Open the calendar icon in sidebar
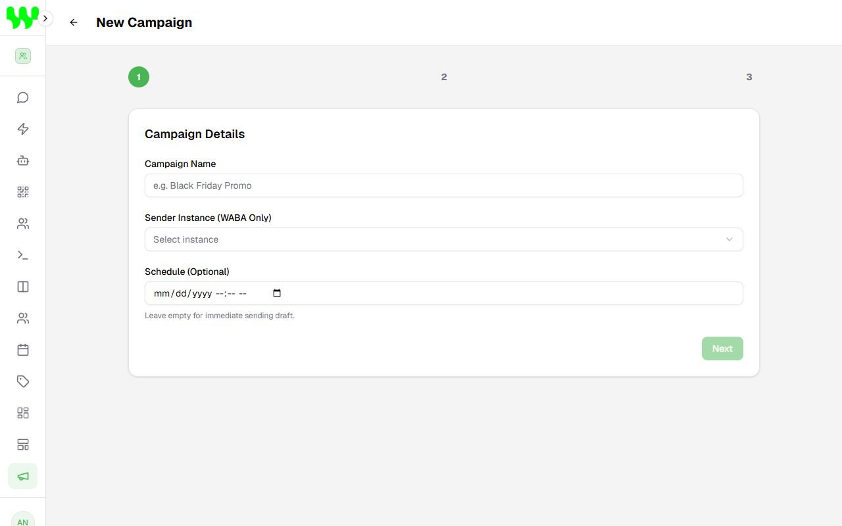The image size is (842, 526). [x=23, y=350]
